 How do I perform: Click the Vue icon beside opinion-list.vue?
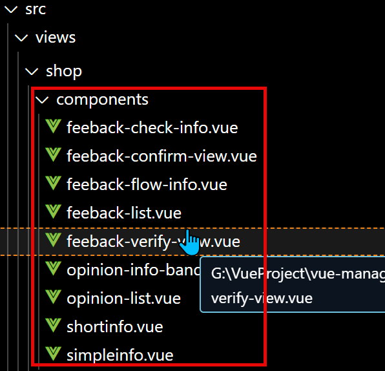point(53,297)
